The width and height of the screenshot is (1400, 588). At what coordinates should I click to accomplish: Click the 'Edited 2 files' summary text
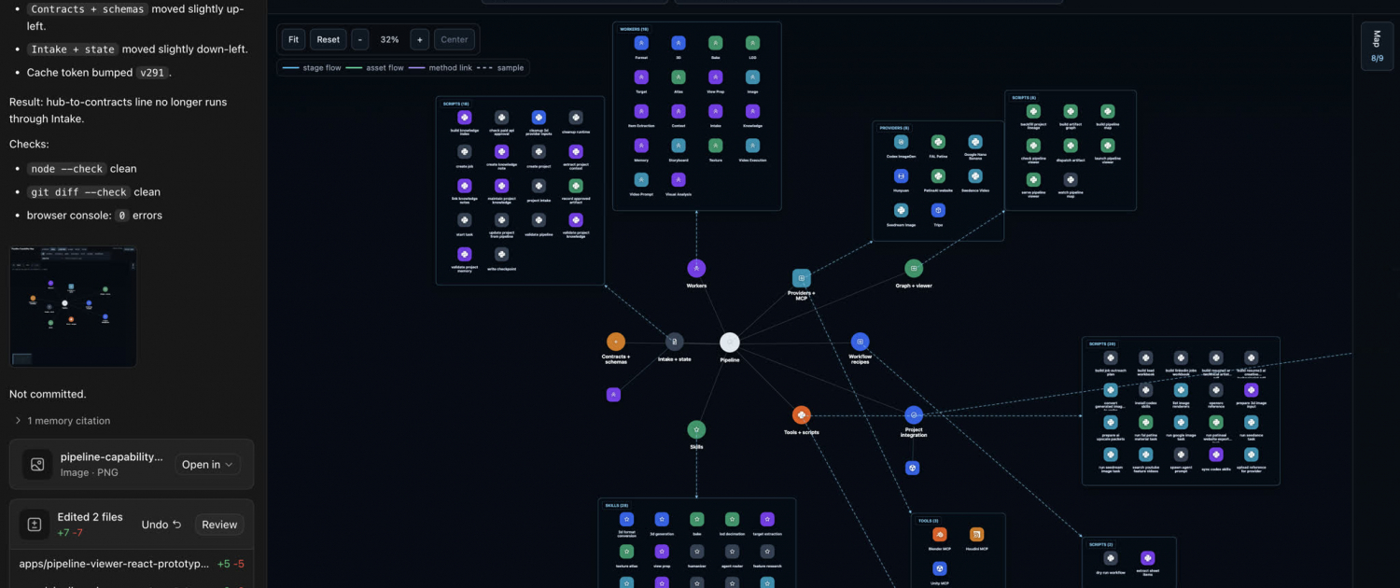90,517
